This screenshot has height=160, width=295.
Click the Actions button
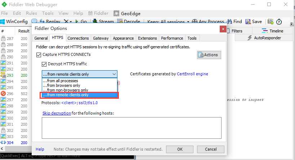click(x=209, y=55)
